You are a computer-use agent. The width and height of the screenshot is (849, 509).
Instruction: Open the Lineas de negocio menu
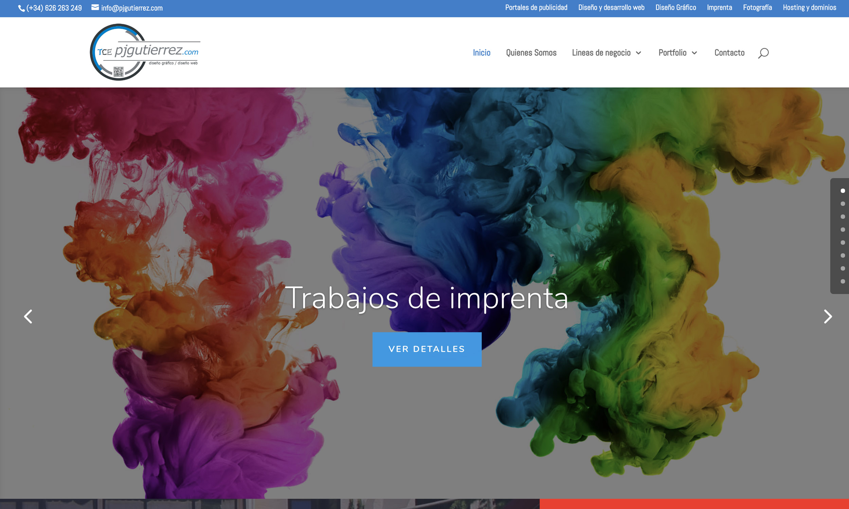click(x=601, y=53)
